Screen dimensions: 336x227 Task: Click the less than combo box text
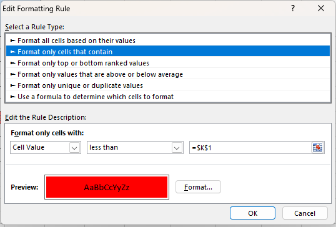pos(104,147)
